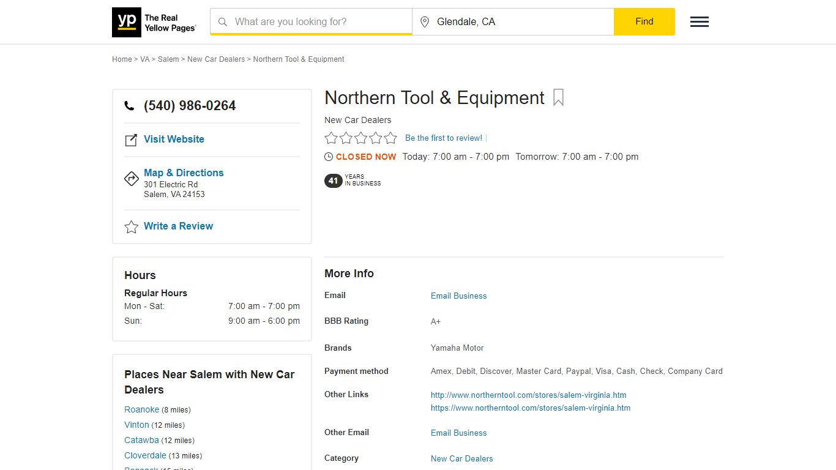This screenshot has width=836, height=470.
Task: Click Email Business link in Email row
Action: point(458,296)
